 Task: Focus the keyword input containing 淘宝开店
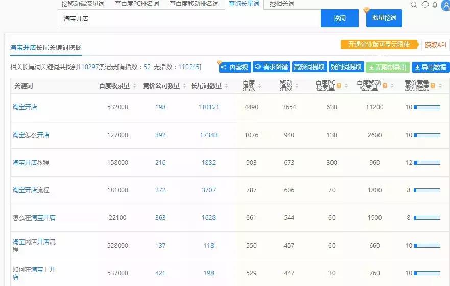coord(190,18)
